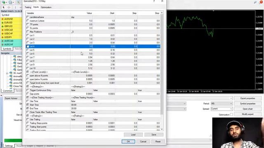Click the Lot 5 value cell showing 4.0

pyautogui.click(x=82, y=50)
